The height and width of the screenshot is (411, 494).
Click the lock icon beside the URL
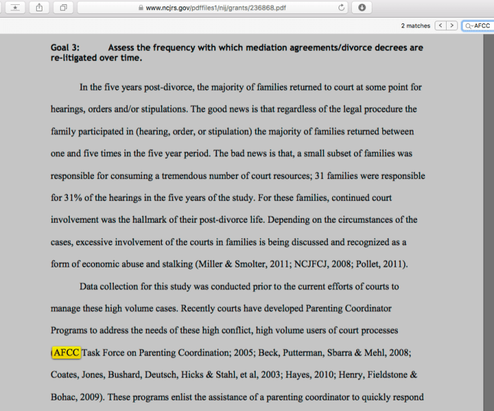point(141,8)
